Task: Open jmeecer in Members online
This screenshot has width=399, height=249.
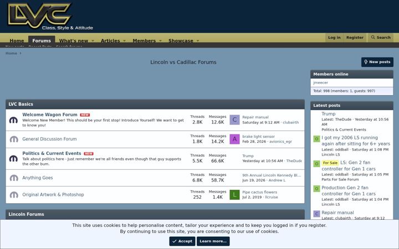Action: point(321,82)
